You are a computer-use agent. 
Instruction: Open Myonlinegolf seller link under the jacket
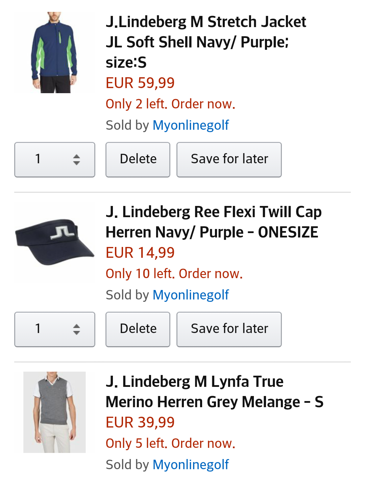click(x=191, y=125)
